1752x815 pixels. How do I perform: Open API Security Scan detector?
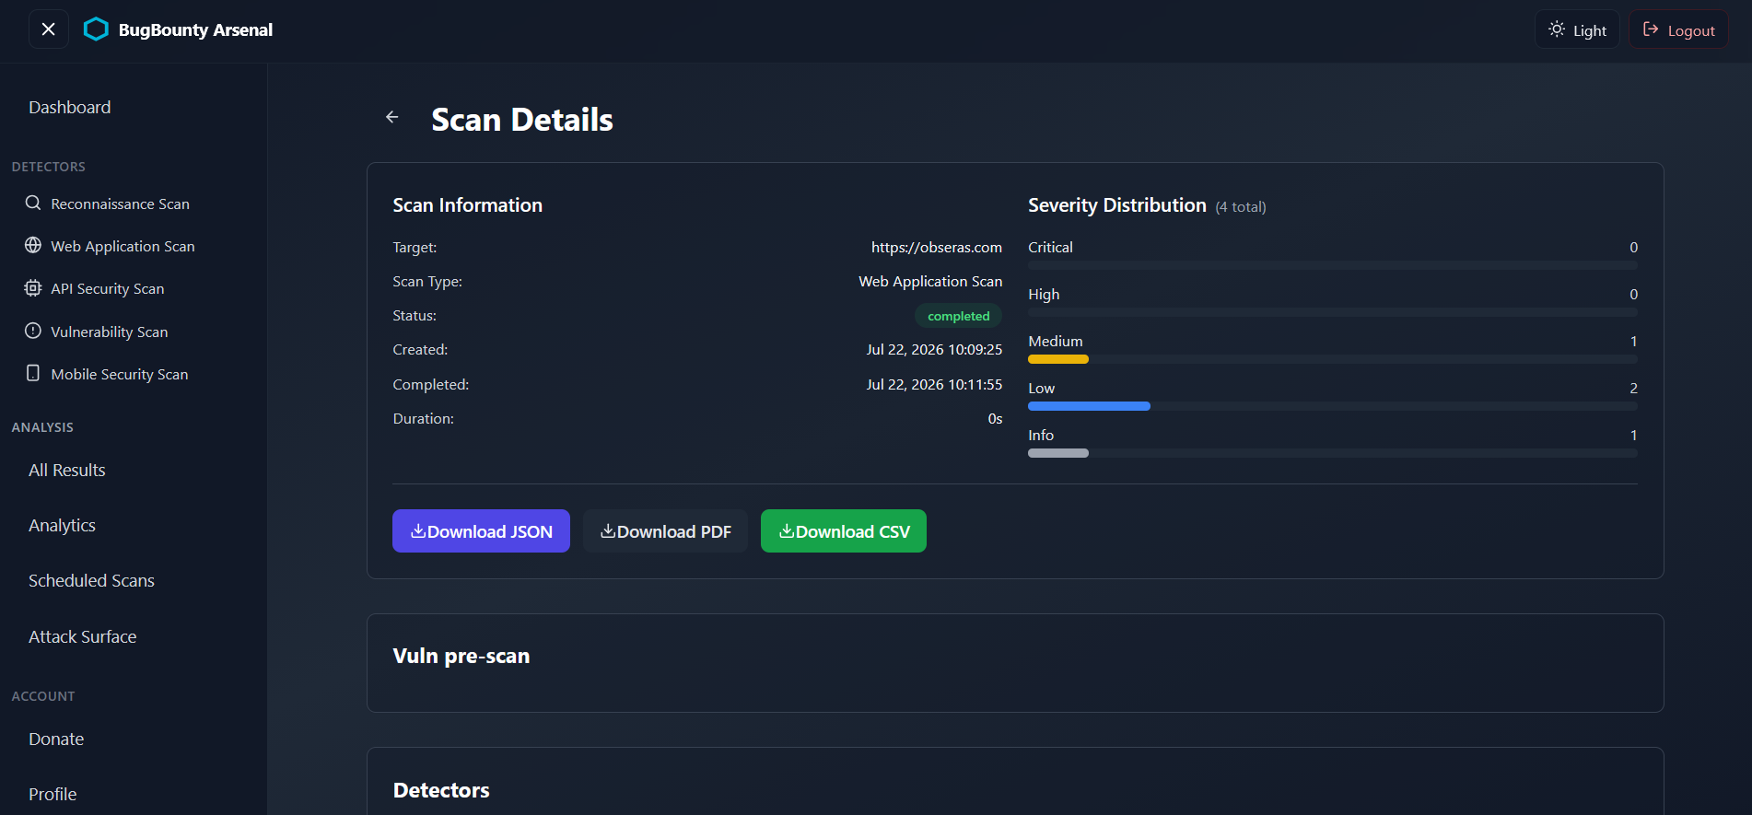coord(108,289)
